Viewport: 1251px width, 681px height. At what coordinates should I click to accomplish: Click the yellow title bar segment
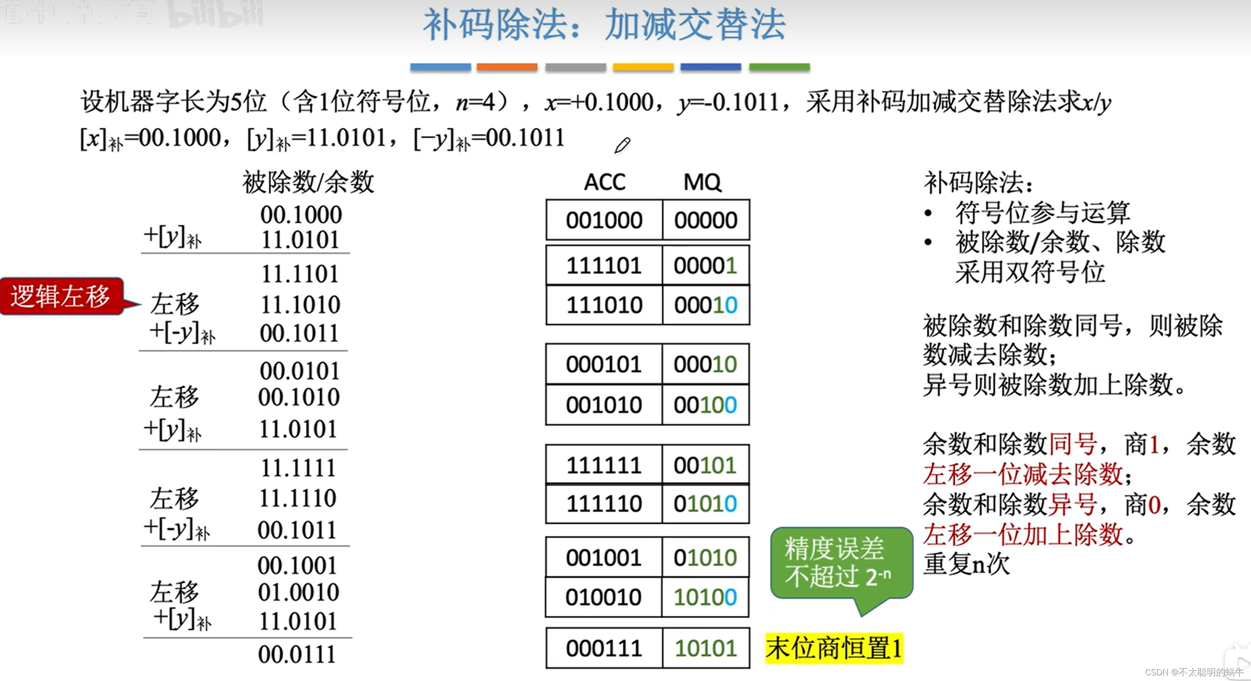click(643, 67)
